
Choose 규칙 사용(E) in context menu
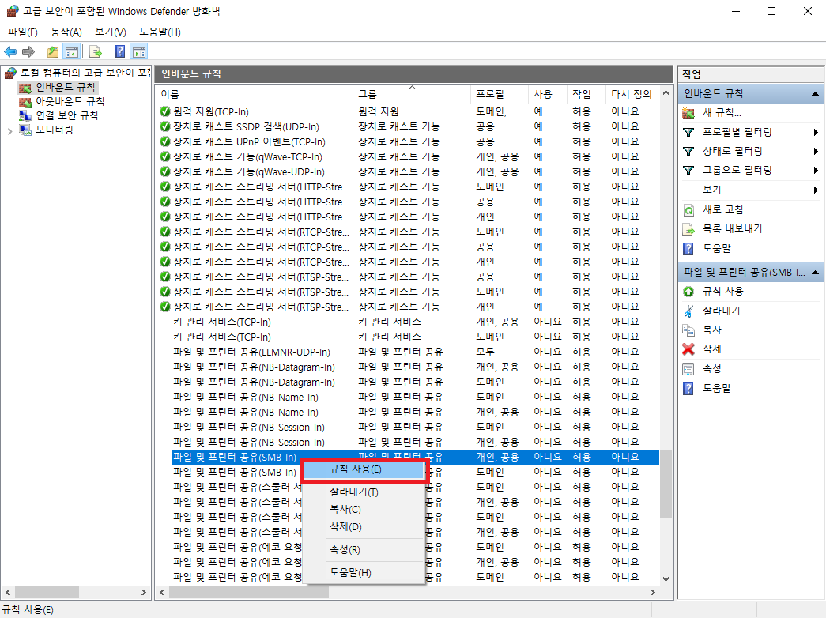(364, 469)
